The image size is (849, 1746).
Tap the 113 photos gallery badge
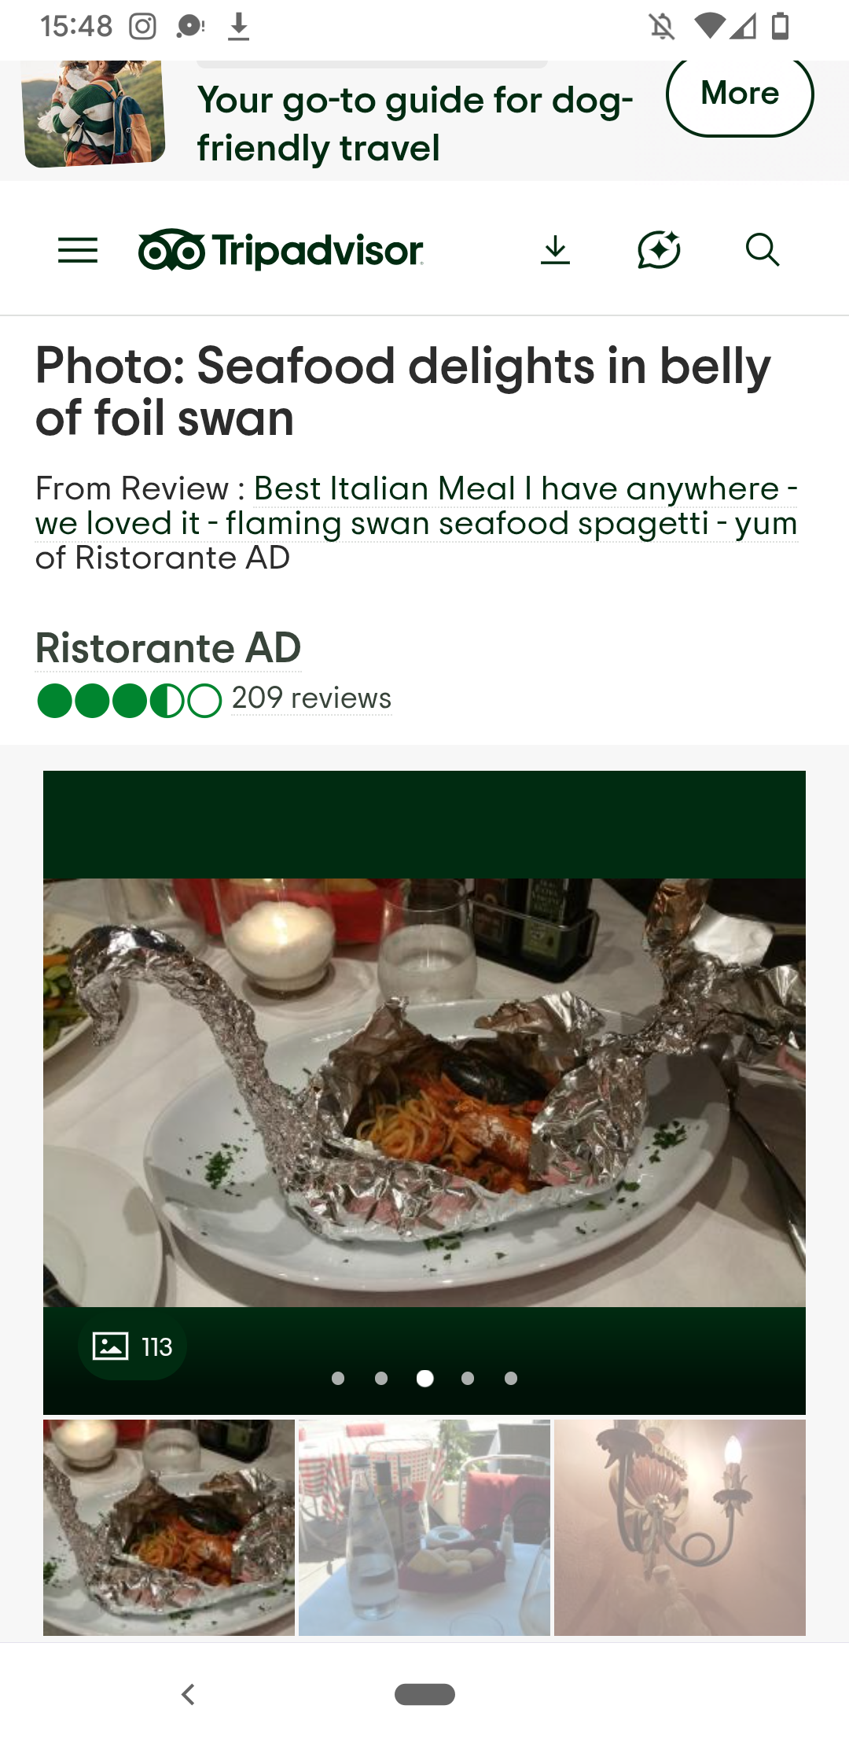click(x=132, y=1346)
